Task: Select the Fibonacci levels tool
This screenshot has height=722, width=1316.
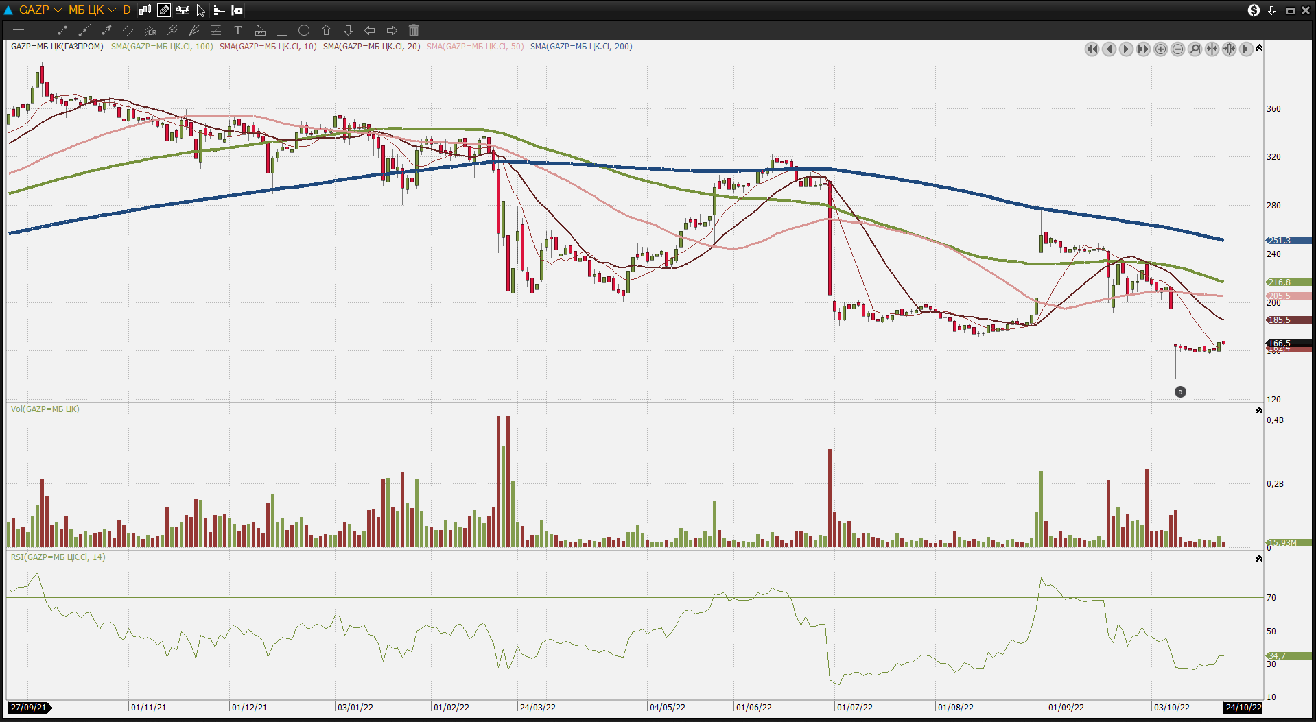Action: click(x=216, y=30)
